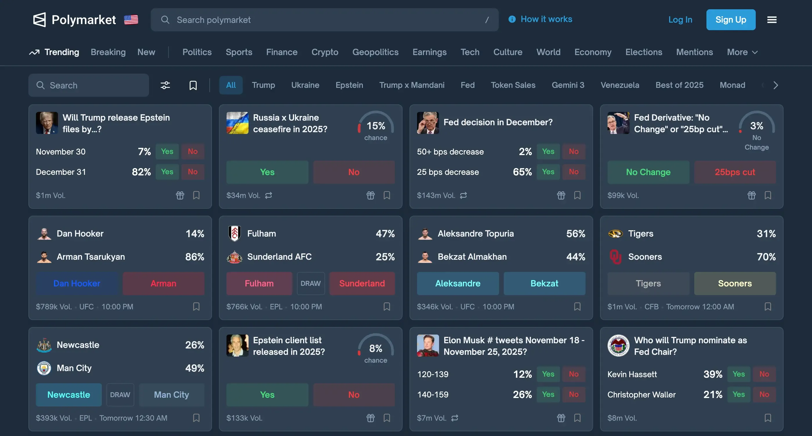Image resolution: width=812 pixels, height=436 pixels.
Task: Open the hamburger menu
Action: (x=771, y=19)
